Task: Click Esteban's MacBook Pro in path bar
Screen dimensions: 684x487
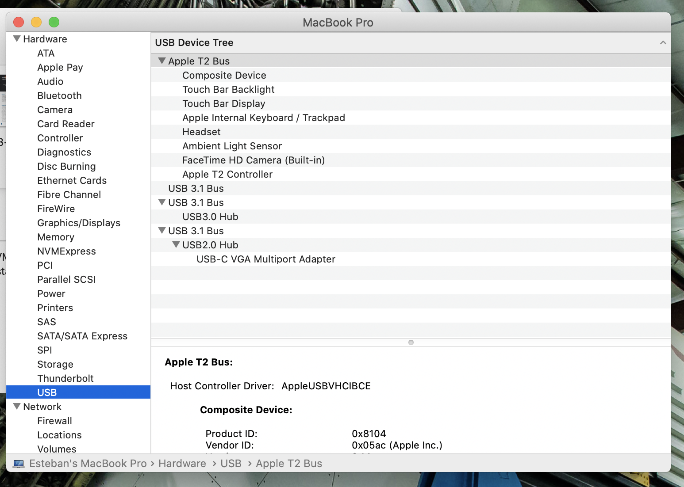Action: tap(88, 464)
